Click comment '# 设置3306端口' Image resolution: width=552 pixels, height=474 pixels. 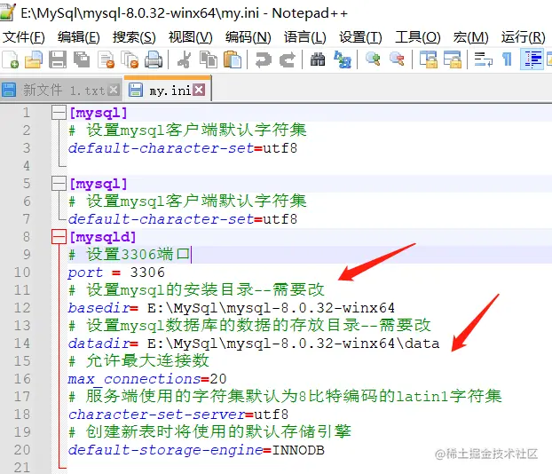click(x=130, y=255)
